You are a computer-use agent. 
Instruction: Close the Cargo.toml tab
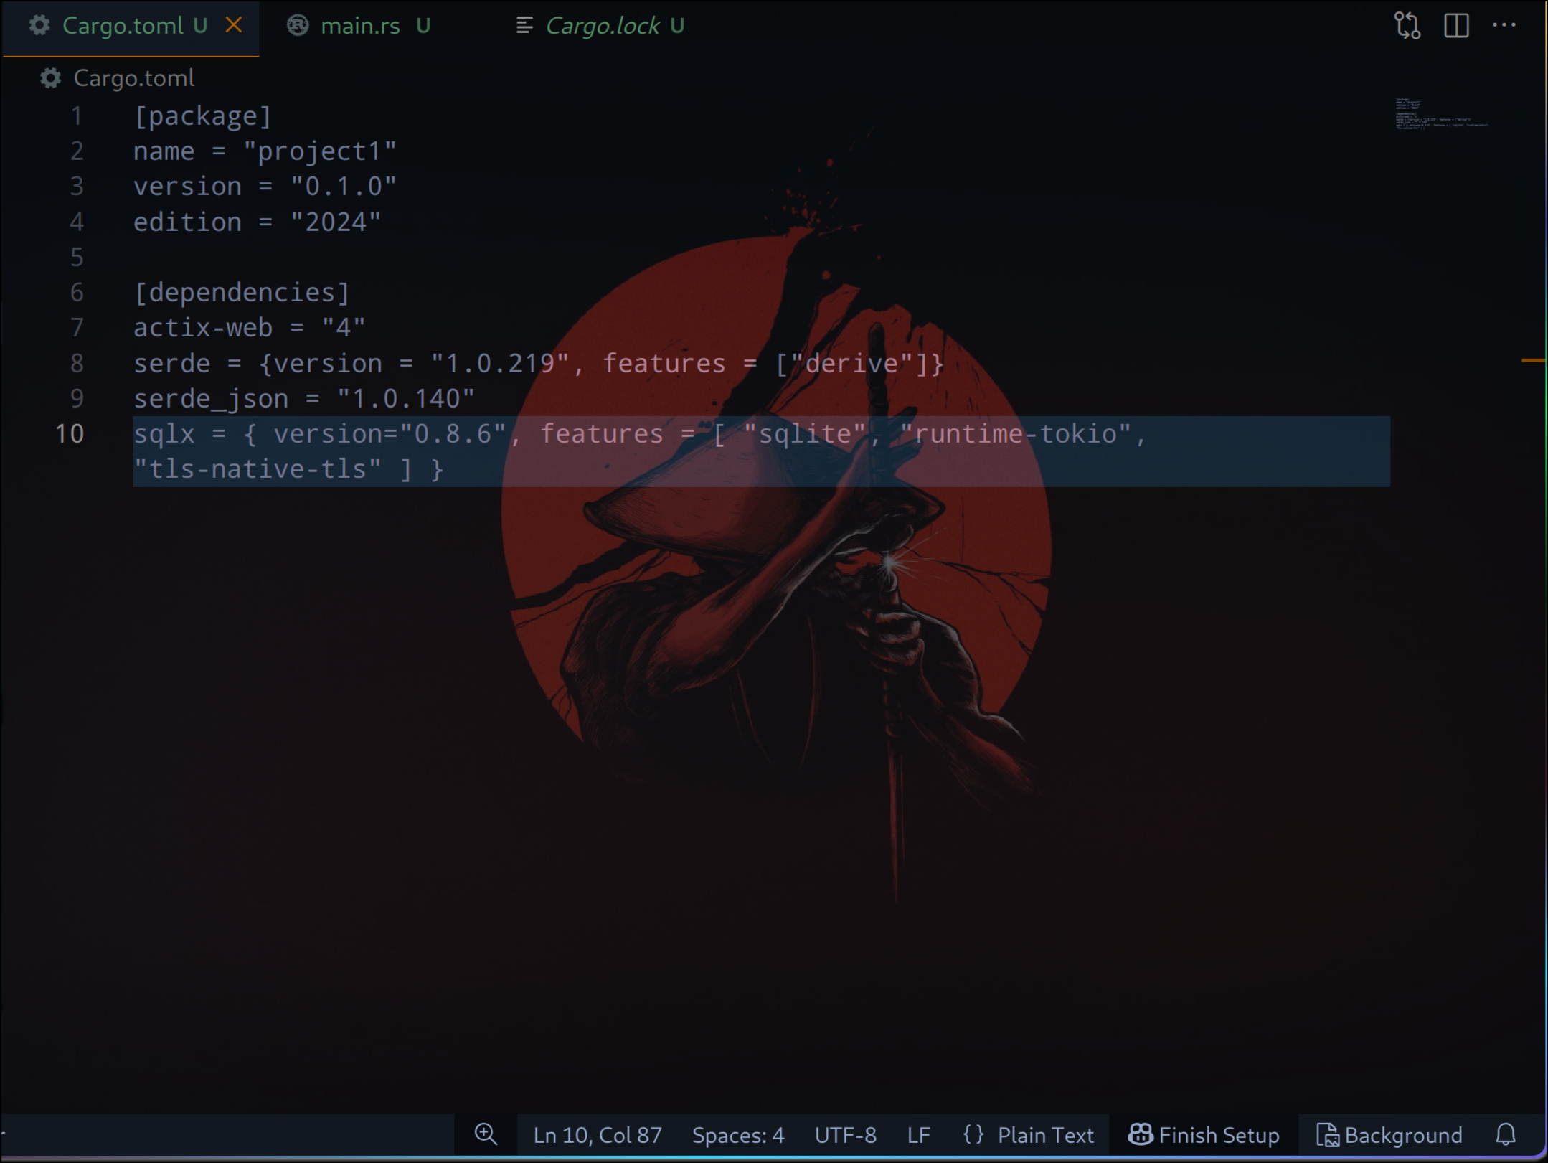coord(234,26)
